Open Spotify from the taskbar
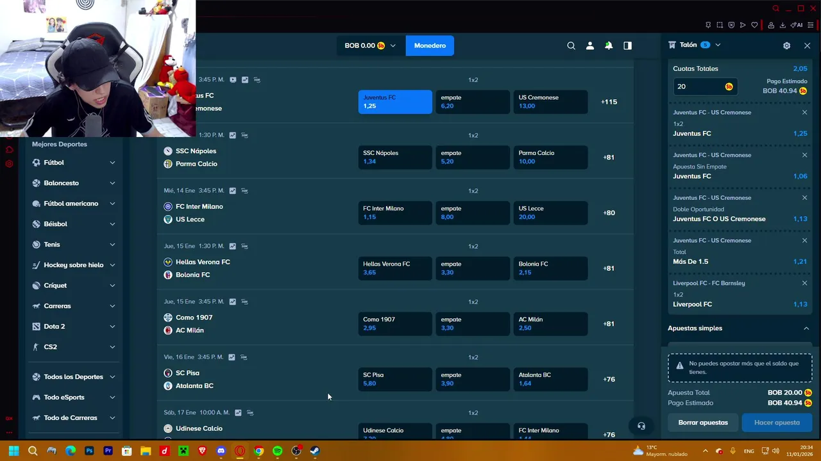The width and height of the screenshot is (821, 461). coord(277,451)
